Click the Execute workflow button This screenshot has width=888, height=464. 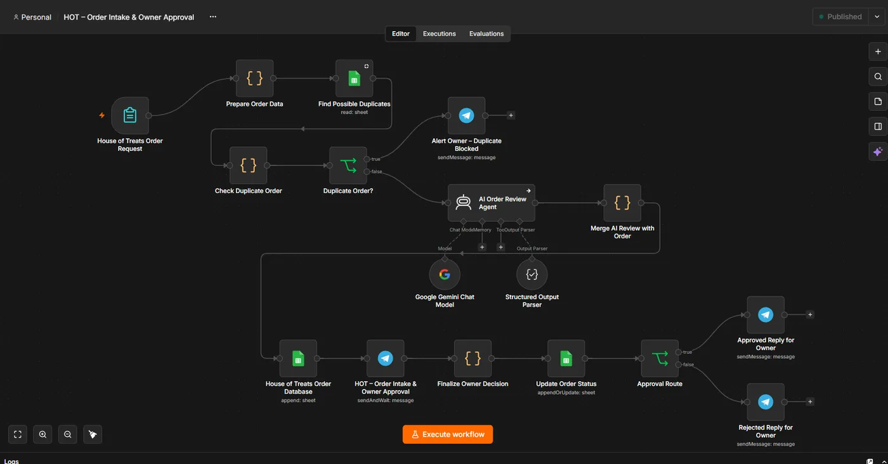click(448, 434)
